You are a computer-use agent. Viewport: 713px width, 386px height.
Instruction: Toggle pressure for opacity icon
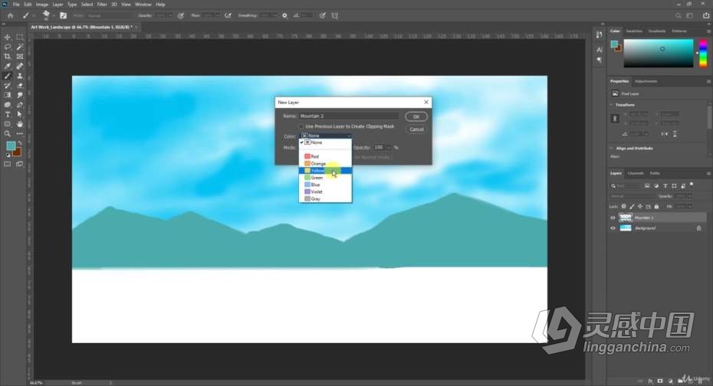(181, 15)
